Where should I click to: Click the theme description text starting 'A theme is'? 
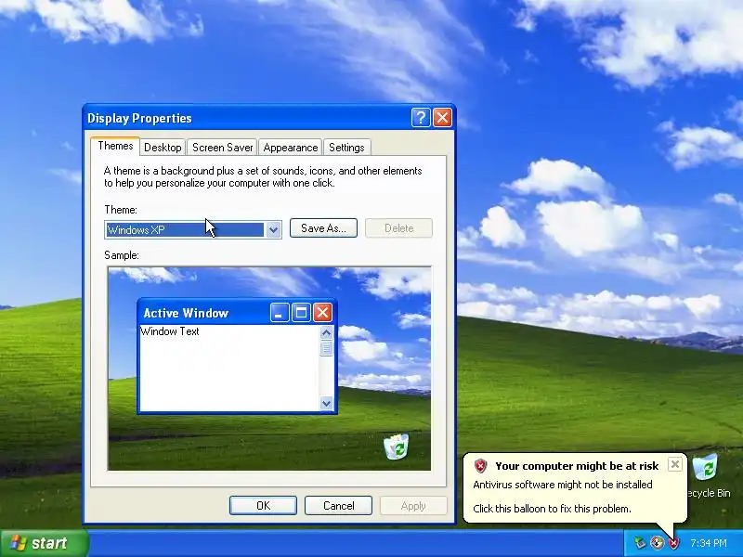[x=263, y=176]
